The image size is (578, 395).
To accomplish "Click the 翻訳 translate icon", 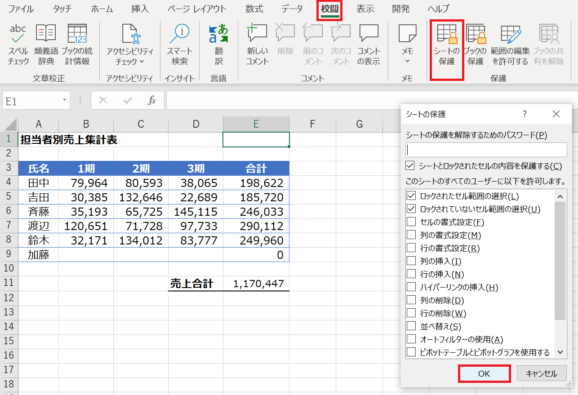I will [218, 35].
